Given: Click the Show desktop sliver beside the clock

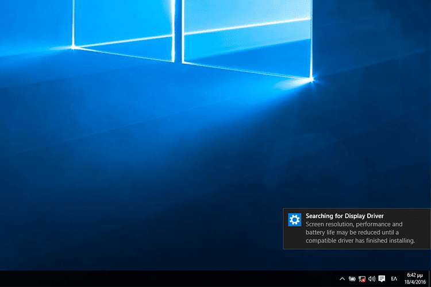Looking at the screenshot, I should [429, 279].
